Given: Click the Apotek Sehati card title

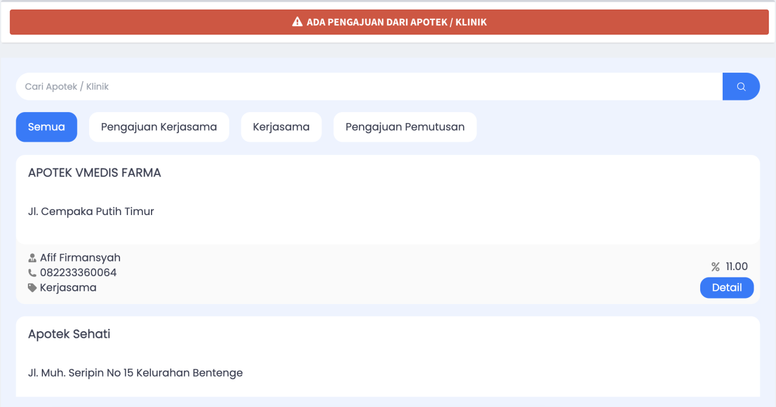Looking at the screenshot, I should (x=69, y=334).
